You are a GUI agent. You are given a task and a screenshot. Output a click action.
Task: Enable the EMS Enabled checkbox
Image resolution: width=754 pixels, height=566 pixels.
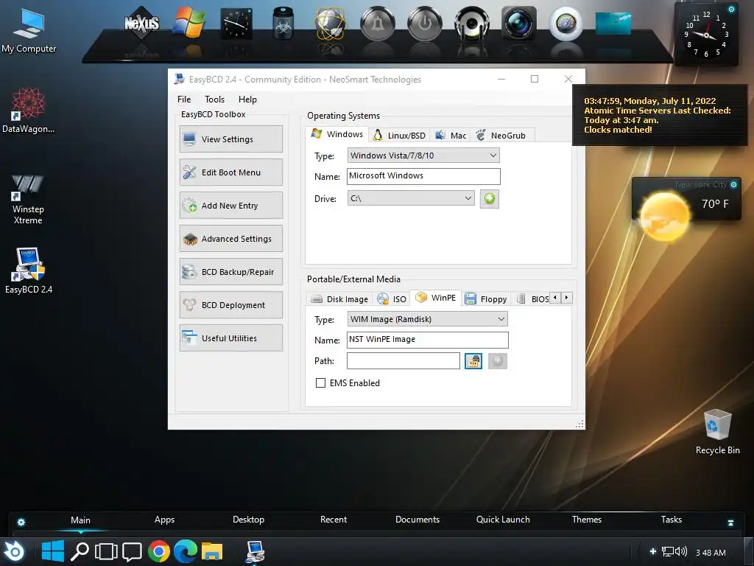(321, 383)
